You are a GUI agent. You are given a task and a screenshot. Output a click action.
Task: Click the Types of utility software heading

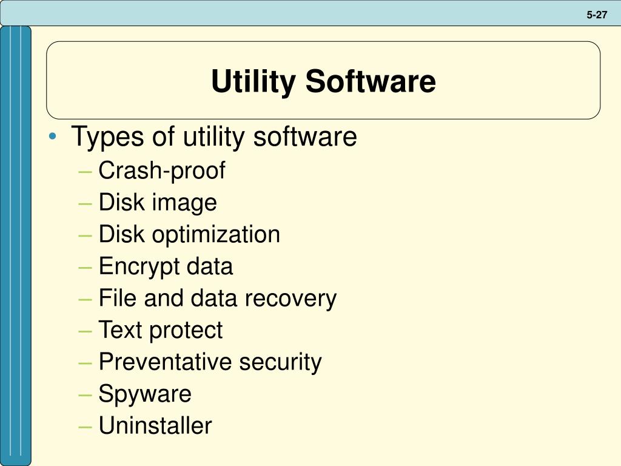214,137
